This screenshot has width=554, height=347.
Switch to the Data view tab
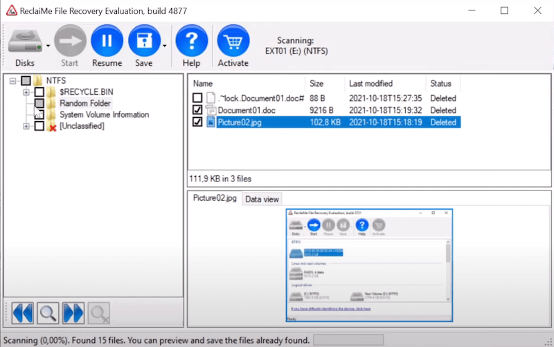tap(262, 199)
